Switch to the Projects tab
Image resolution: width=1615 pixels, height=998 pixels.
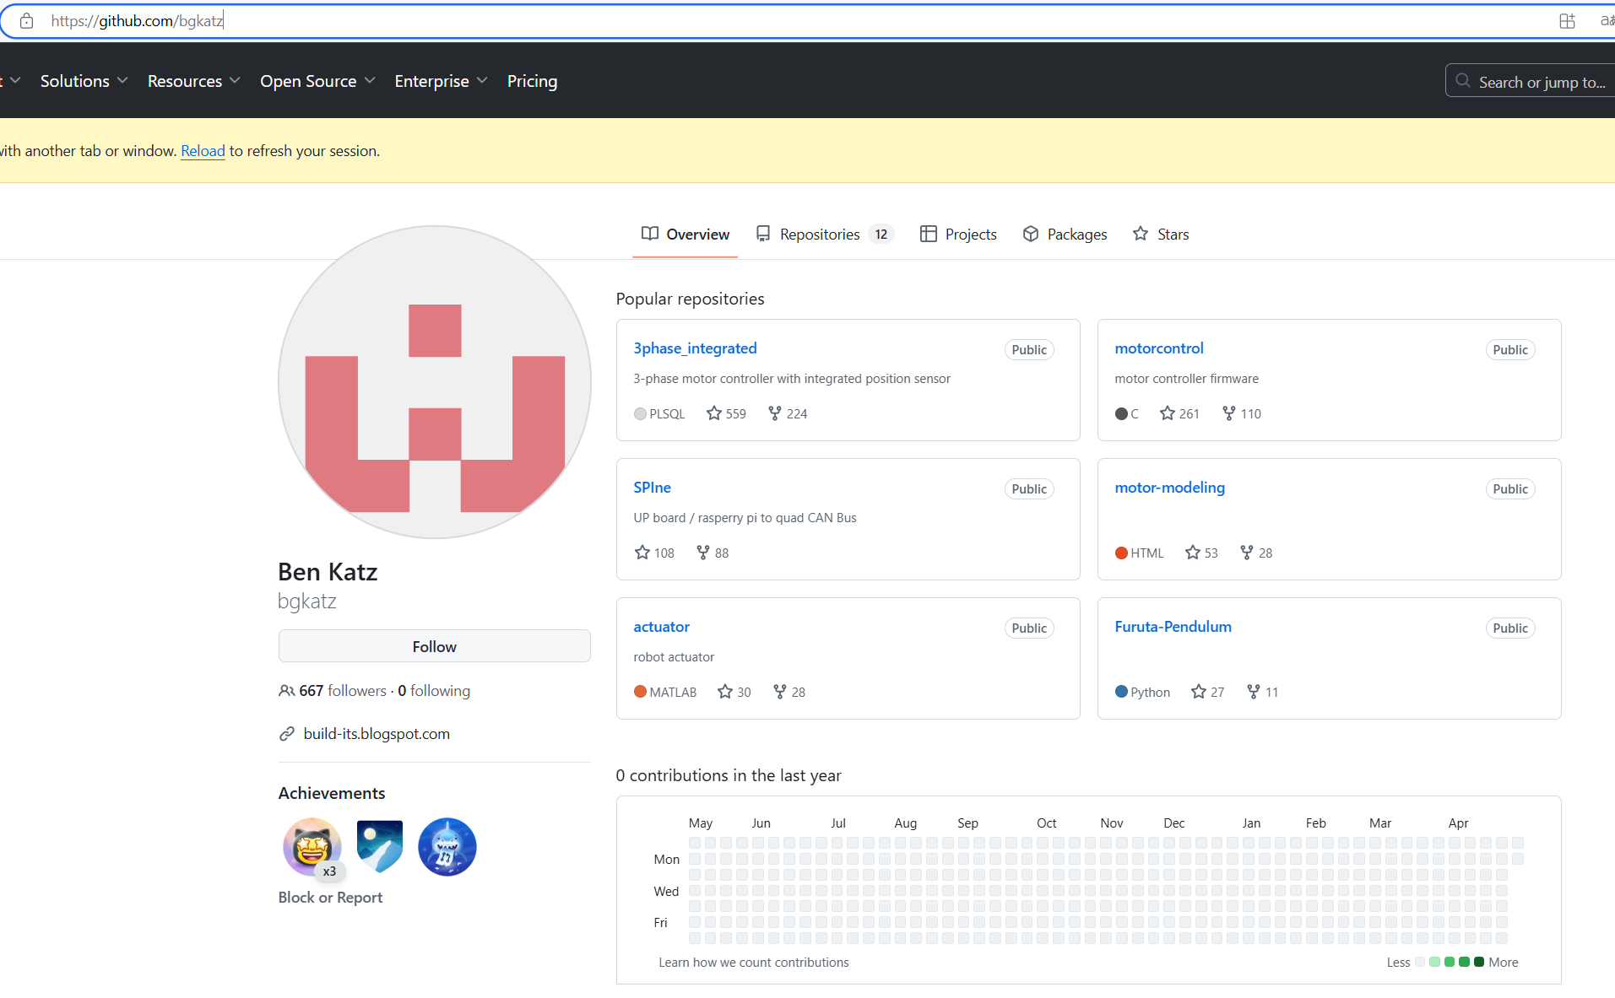pos(958,234)
